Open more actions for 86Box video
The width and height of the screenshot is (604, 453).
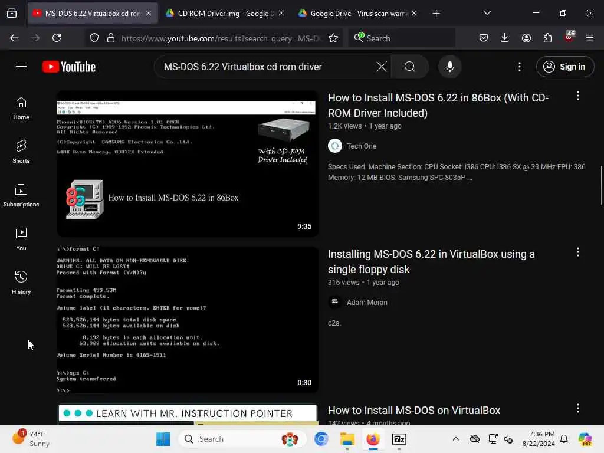pyautogui.click(x=578, y=96)
